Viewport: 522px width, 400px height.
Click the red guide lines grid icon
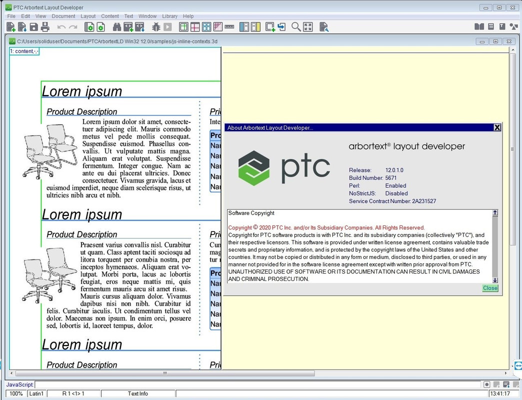[195, 27]
